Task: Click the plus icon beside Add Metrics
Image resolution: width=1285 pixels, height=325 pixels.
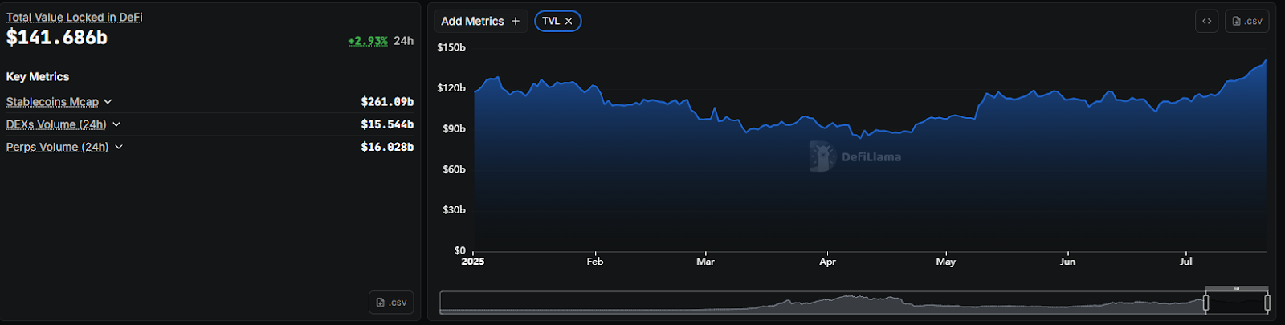Action: [x=516, y=22]
